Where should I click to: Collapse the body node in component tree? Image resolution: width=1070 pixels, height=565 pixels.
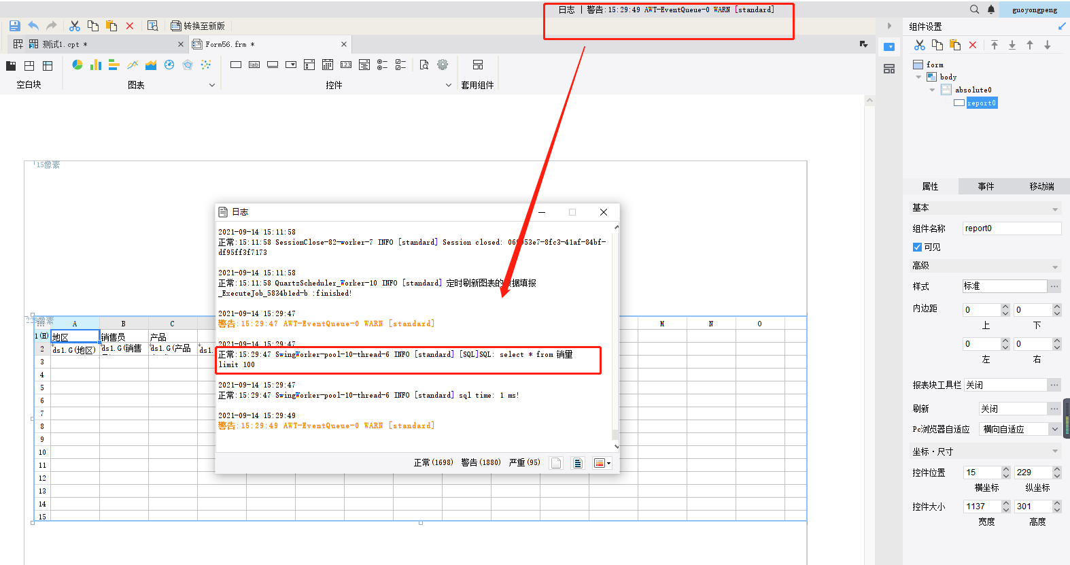(x=918, y=77)
